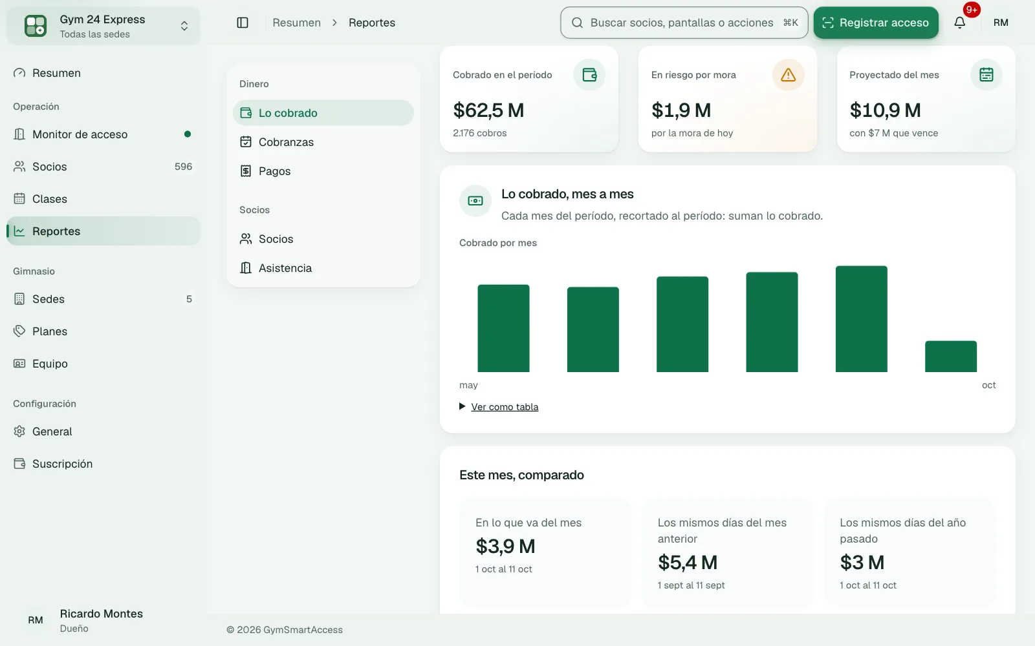Click the shortest chart bar for oct
This screenshot has width=1035, height=646.
[x=950, y=357]
